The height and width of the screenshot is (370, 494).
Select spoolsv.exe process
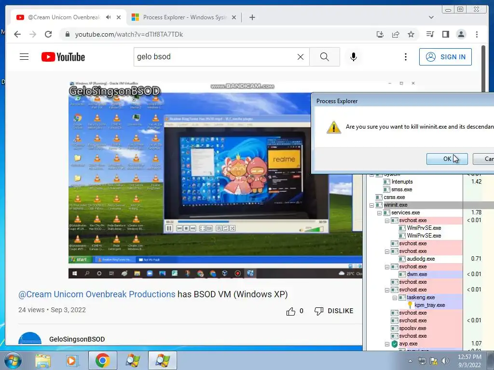tap(412, 328)
